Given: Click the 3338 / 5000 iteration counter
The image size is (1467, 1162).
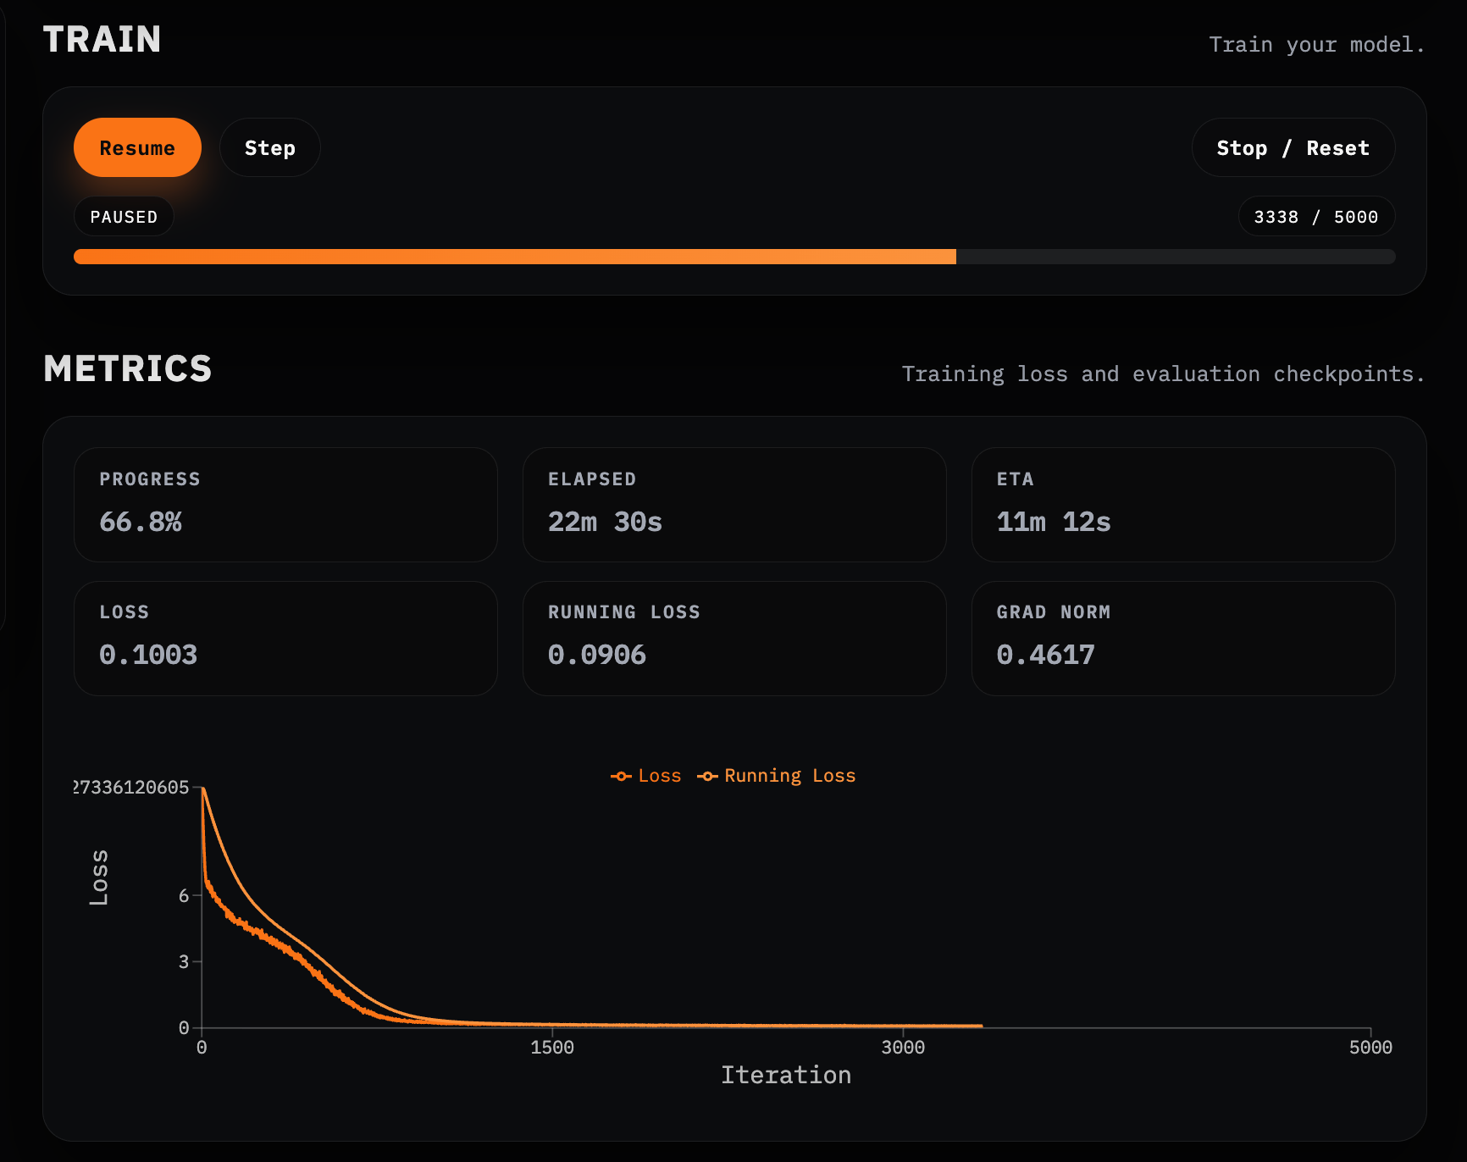Looking at the screenshot, I should (1315, 217).
